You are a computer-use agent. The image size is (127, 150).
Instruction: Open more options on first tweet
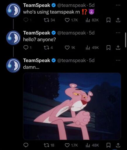[x=118, y=5]
